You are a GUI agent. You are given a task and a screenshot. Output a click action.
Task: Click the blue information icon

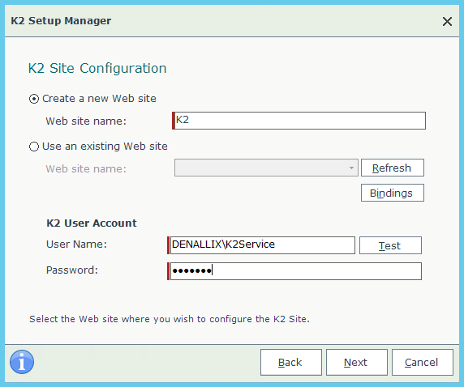coord(22,362)
